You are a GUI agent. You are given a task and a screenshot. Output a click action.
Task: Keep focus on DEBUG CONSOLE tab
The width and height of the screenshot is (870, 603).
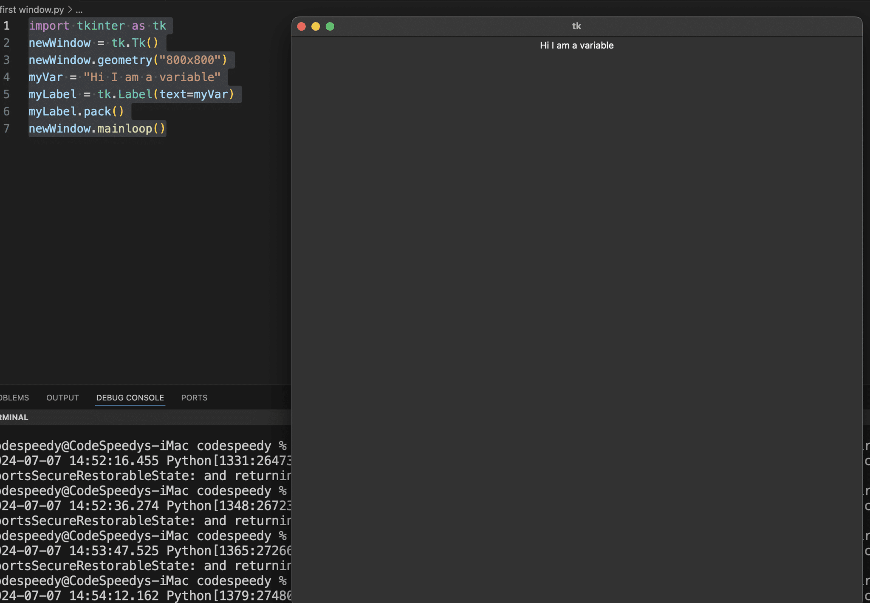tap(130, 398)
